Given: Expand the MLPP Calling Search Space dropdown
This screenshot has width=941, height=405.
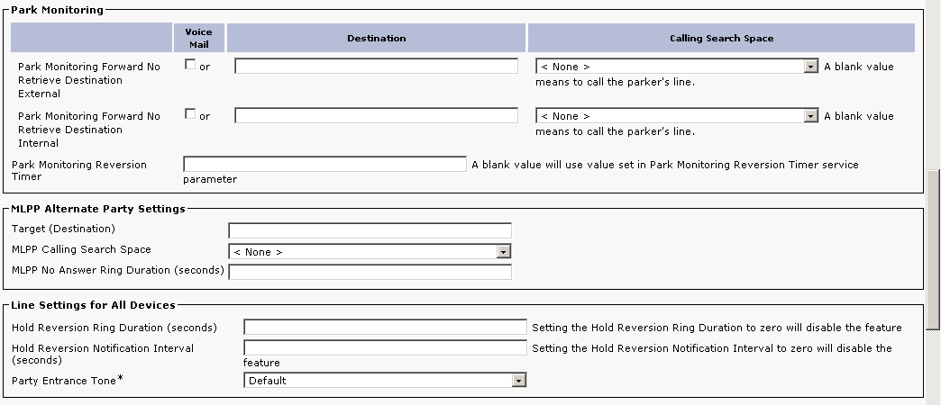Looking at the screenshot, I should point(370,252).
